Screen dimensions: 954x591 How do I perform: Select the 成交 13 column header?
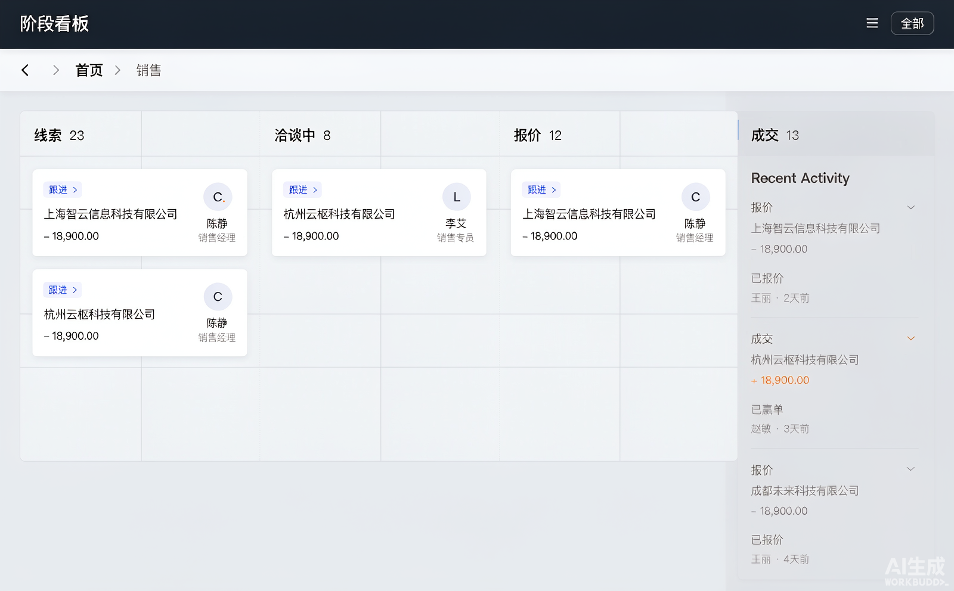775,135
